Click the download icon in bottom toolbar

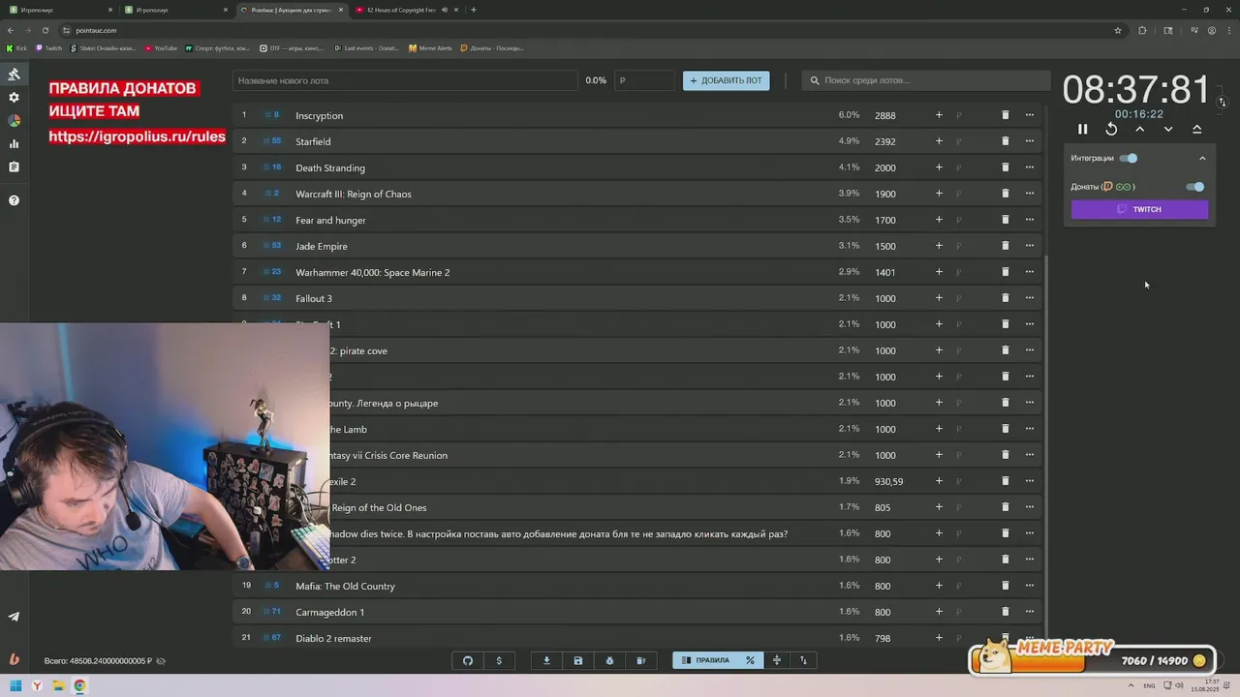546,660
